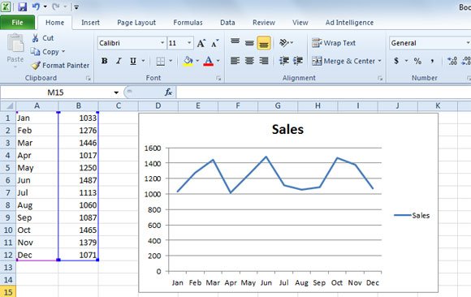Open the font size dropdown showing 11
Image resolution: width=471 pixels, height=297 pixels.
[189, 43]
